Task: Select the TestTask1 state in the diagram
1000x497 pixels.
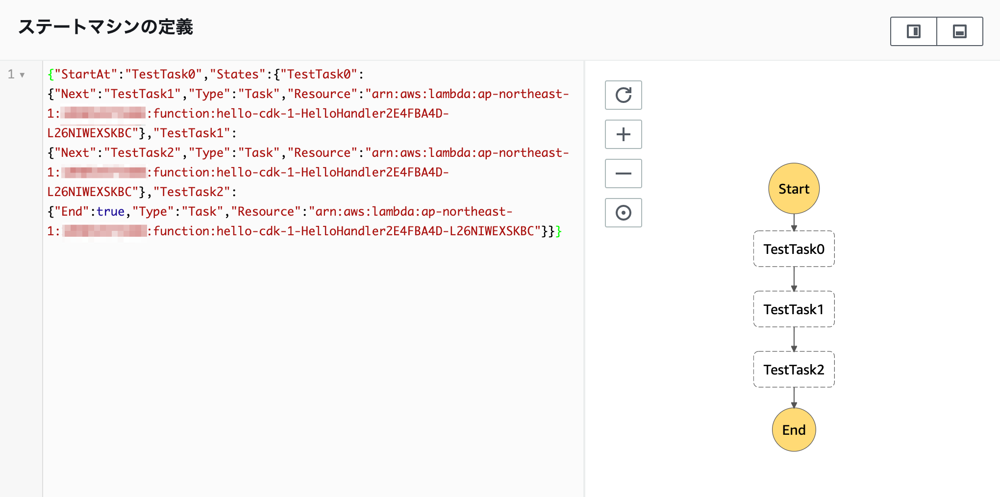Action: pos(794,309)
